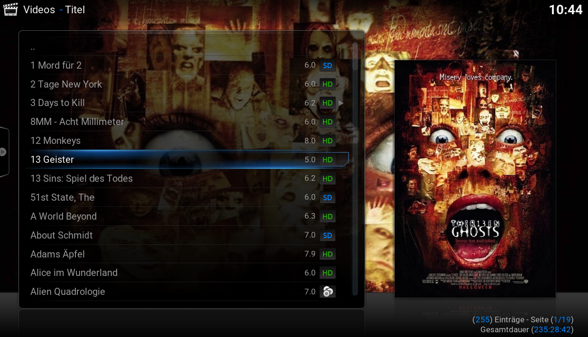The image size is (588, 337).
Task: Click the HD badge for 3 Days to Kill
Action: 328,103
